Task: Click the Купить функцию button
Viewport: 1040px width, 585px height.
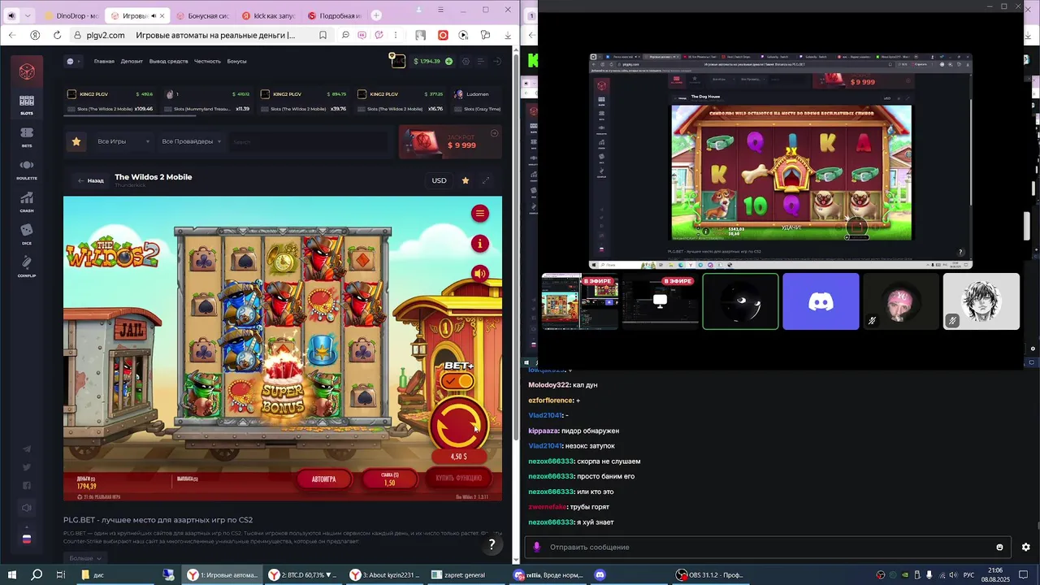Action: coord(458,479)
